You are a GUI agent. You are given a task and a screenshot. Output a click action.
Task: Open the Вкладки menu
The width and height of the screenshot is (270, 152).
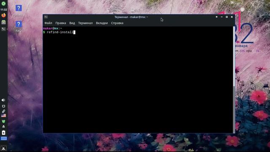(x=102, y=23)
